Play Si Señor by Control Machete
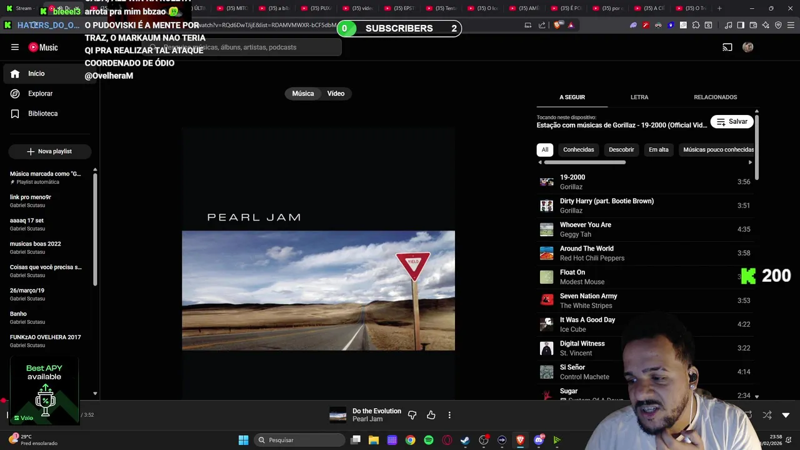Image resolution: width=800 pixels, height=450 pixels. click(x=645, y=372)
